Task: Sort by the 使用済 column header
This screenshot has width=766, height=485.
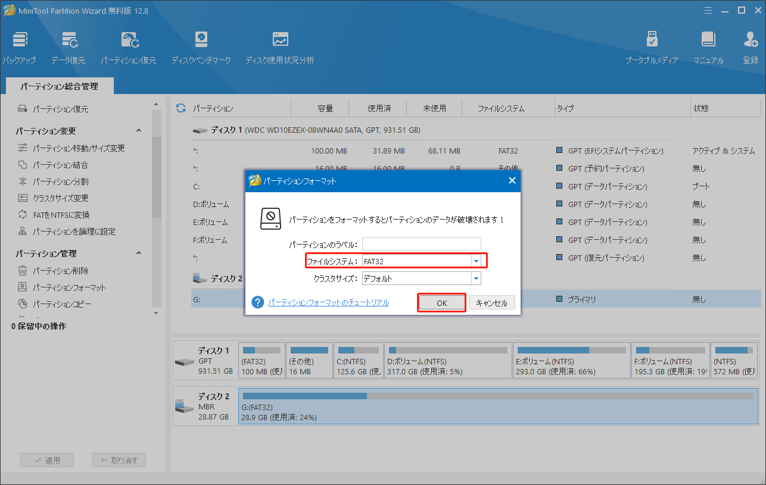Action: coord(379,108)
